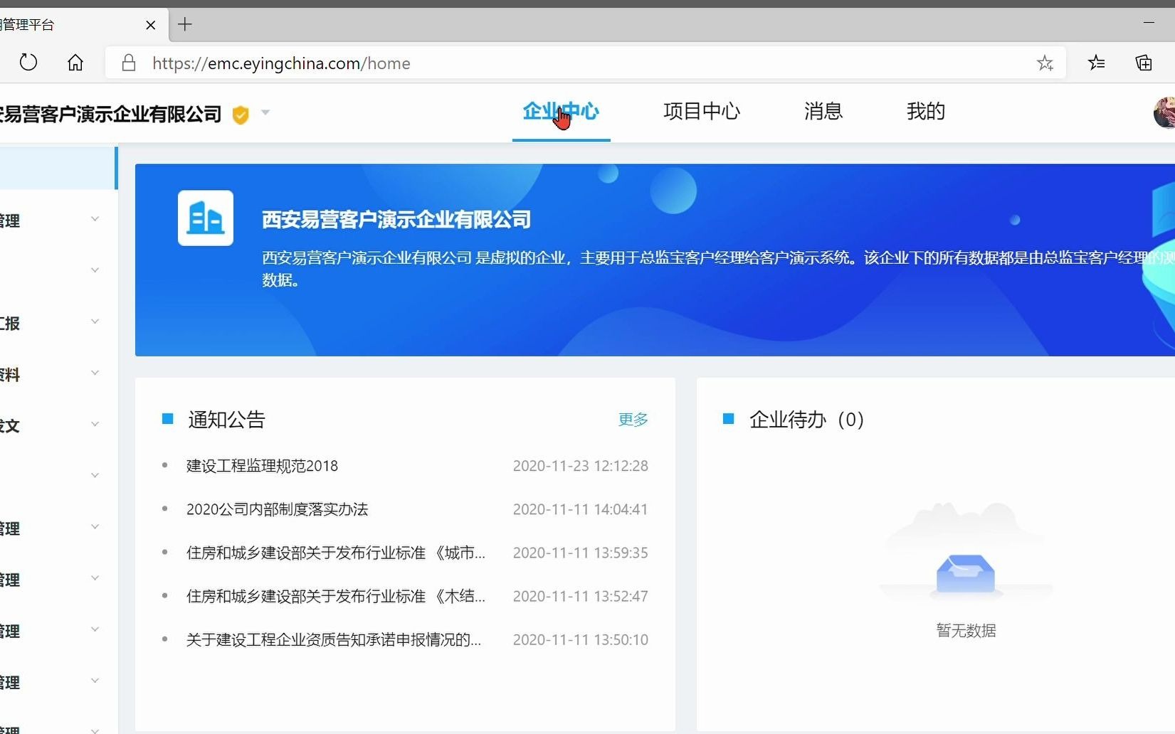Screen dimensions: 1175x734
Task: View site security lock icon
Action: [129, 63]
